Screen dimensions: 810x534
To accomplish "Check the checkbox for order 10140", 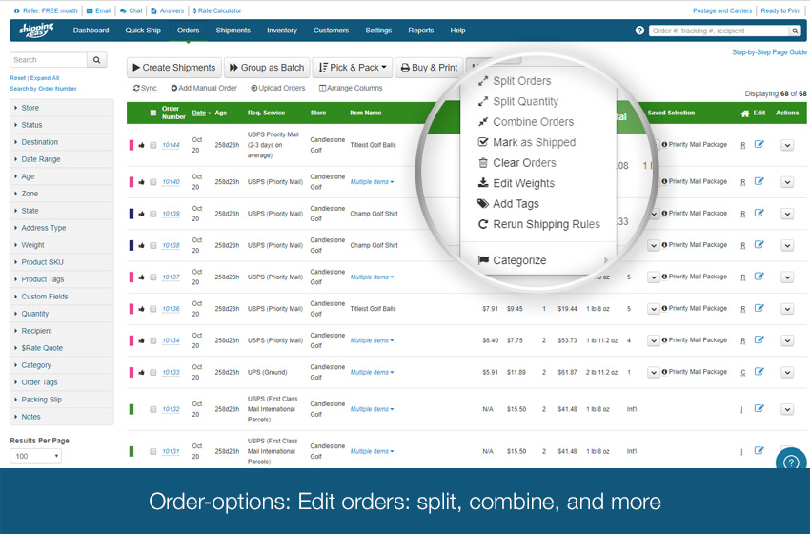I will pos(152,182).
